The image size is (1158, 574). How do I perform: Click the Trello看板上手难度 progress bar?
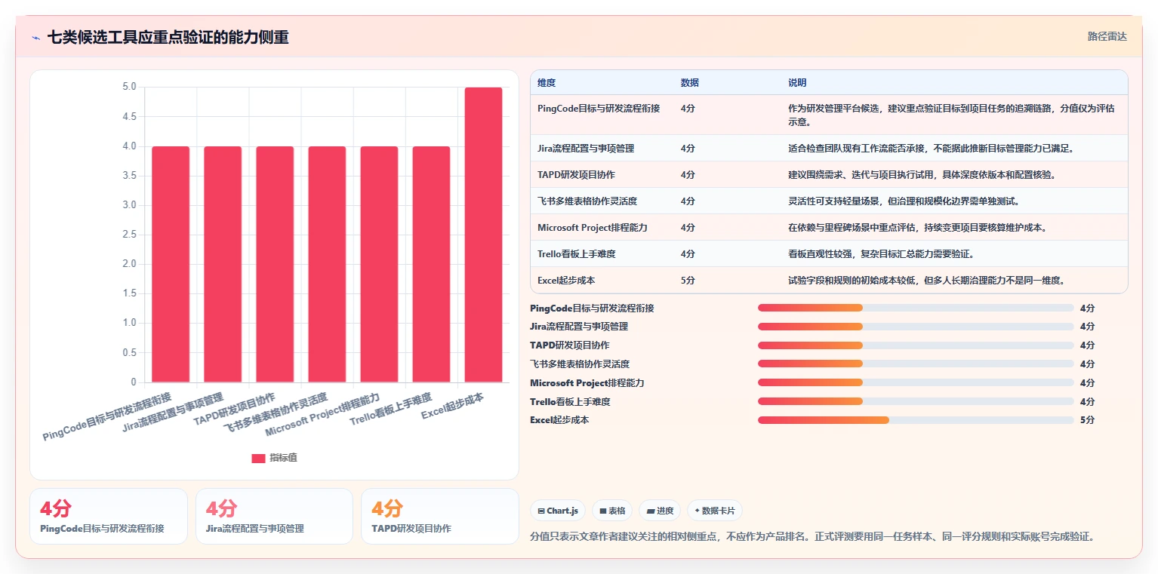pos(916,401)
